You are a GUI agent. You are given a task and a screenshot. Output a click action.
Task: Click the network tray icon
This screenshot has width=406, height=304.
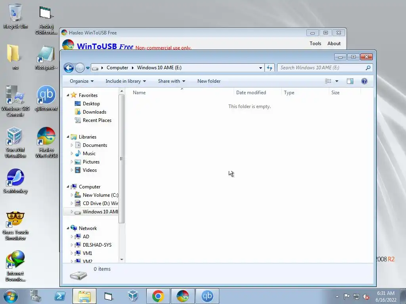click(x=356, y=296)
